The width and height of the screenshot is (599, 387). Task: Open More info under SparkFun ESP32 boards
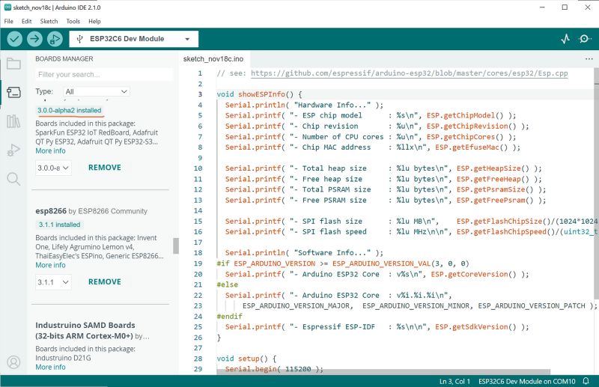(x=50, y=151)
